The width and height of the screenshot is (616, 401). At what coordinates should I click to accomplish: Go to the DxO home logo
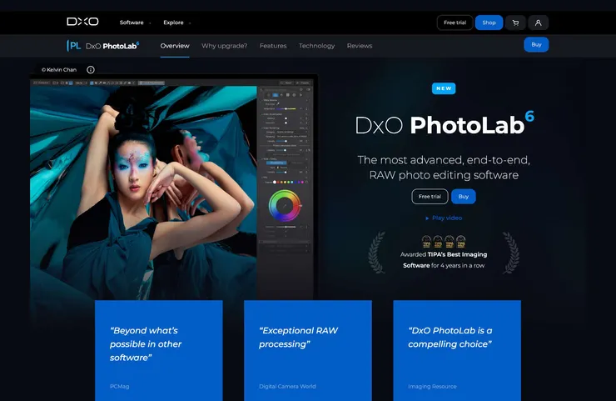click(x=82, y=22)
